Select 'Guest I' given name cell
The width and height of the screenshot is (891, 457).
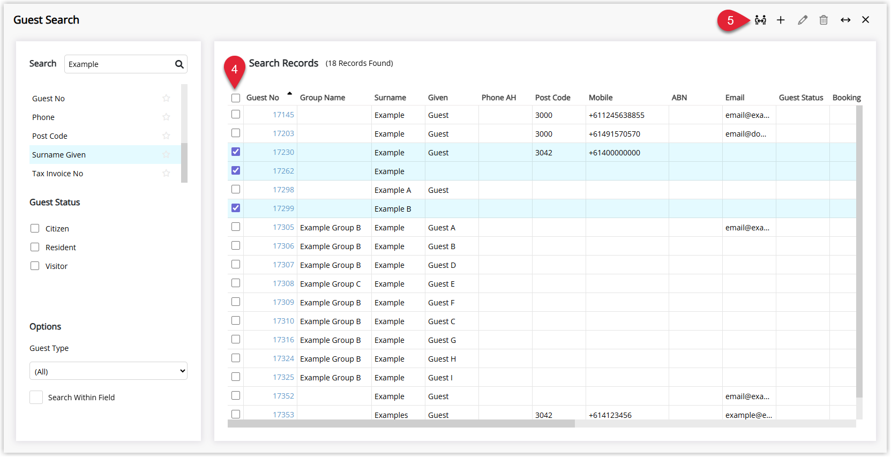(x=452, y=378)
